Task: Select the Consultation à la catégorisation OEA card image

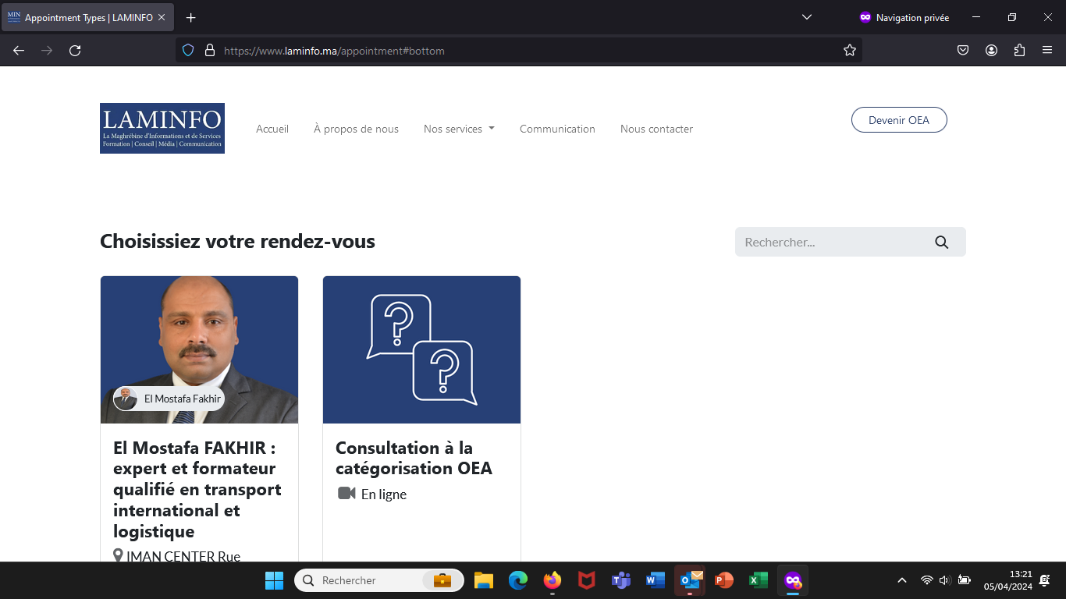Action: (x=421, y=349)
